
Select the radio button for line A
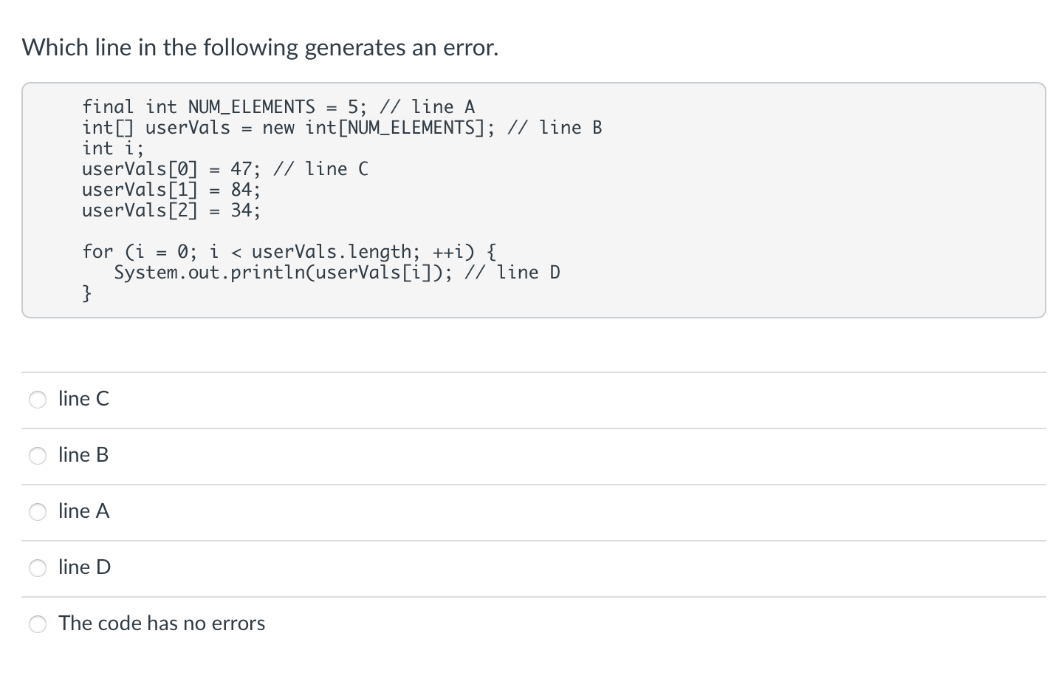point(38,512)
